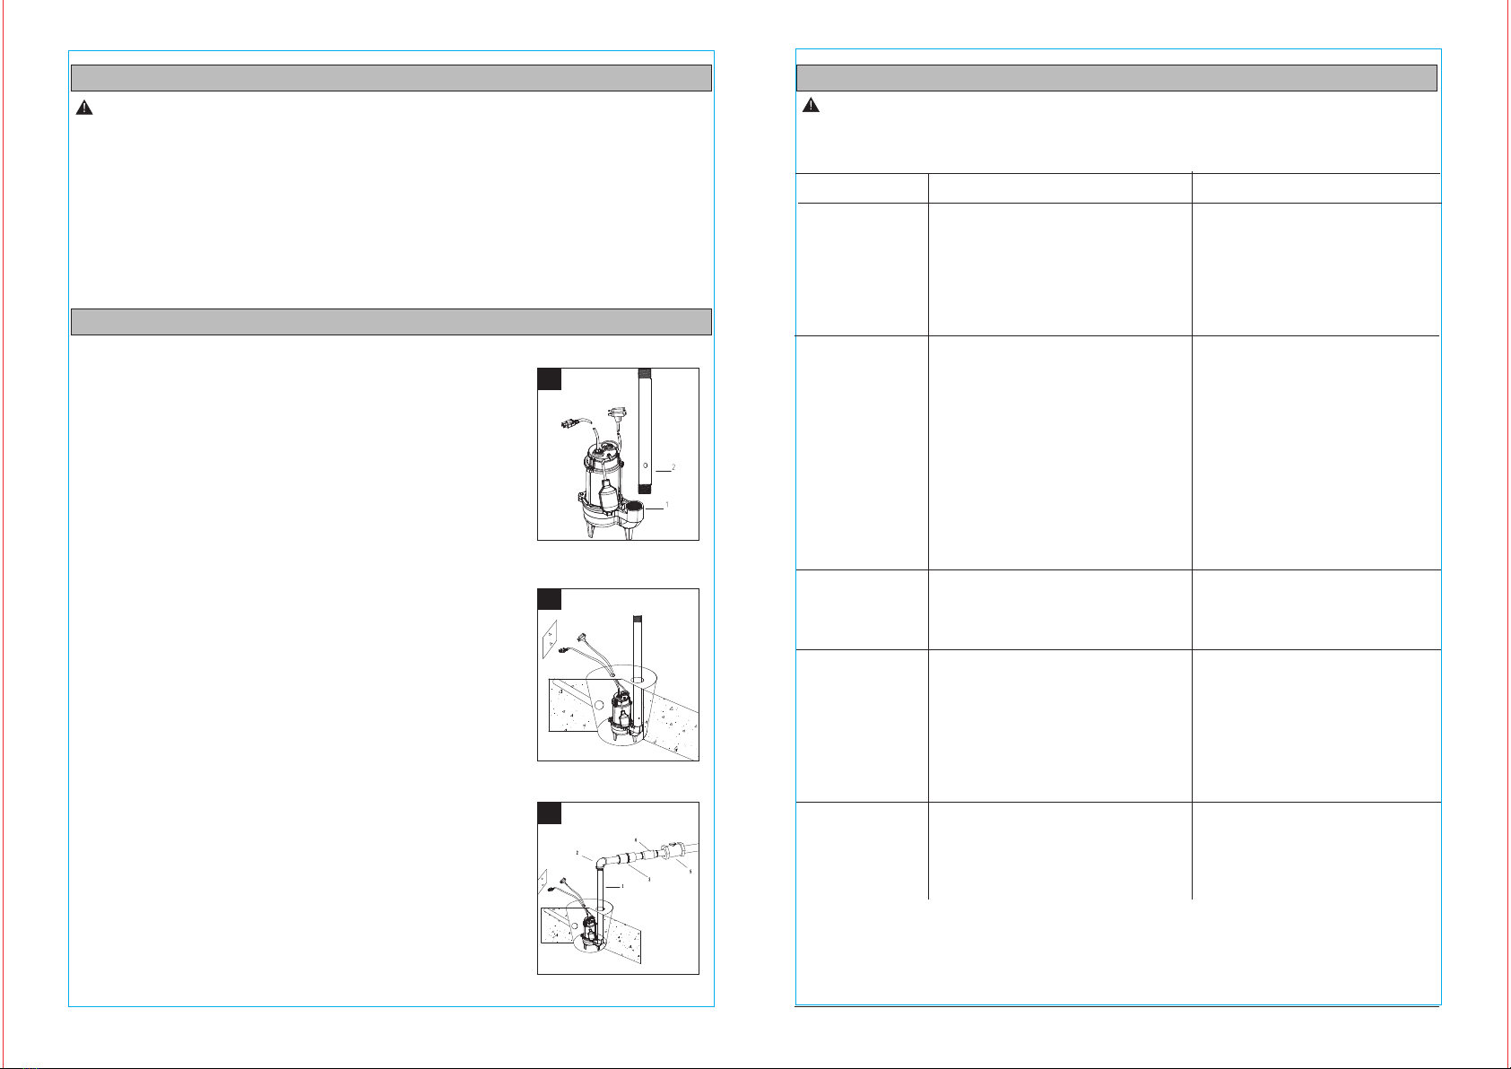Open the third diagram with elbow piping
The image size is (1511, 1069).
click(x=618, y=888)
